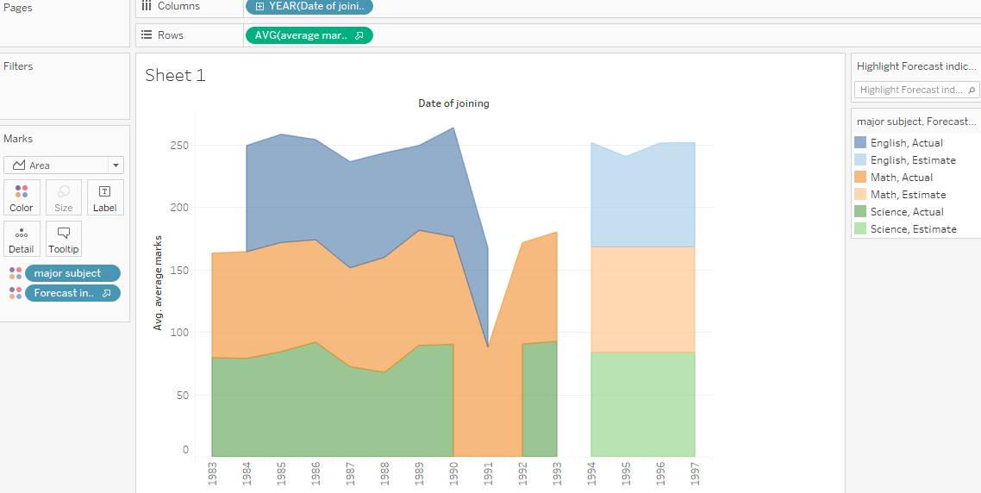Viewport: 981px width, 493px height.
Task: Click the Sheet 1 title
Action: 175,75
